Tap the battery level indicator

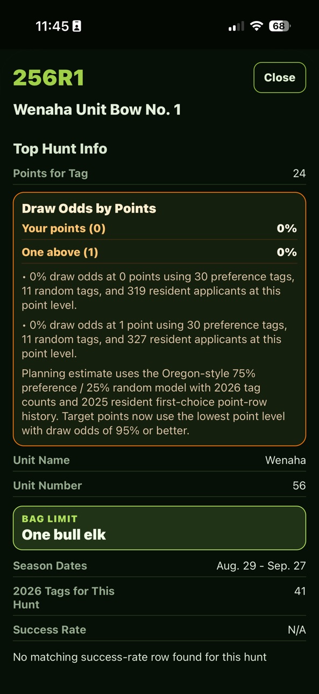tap(280, 26)
